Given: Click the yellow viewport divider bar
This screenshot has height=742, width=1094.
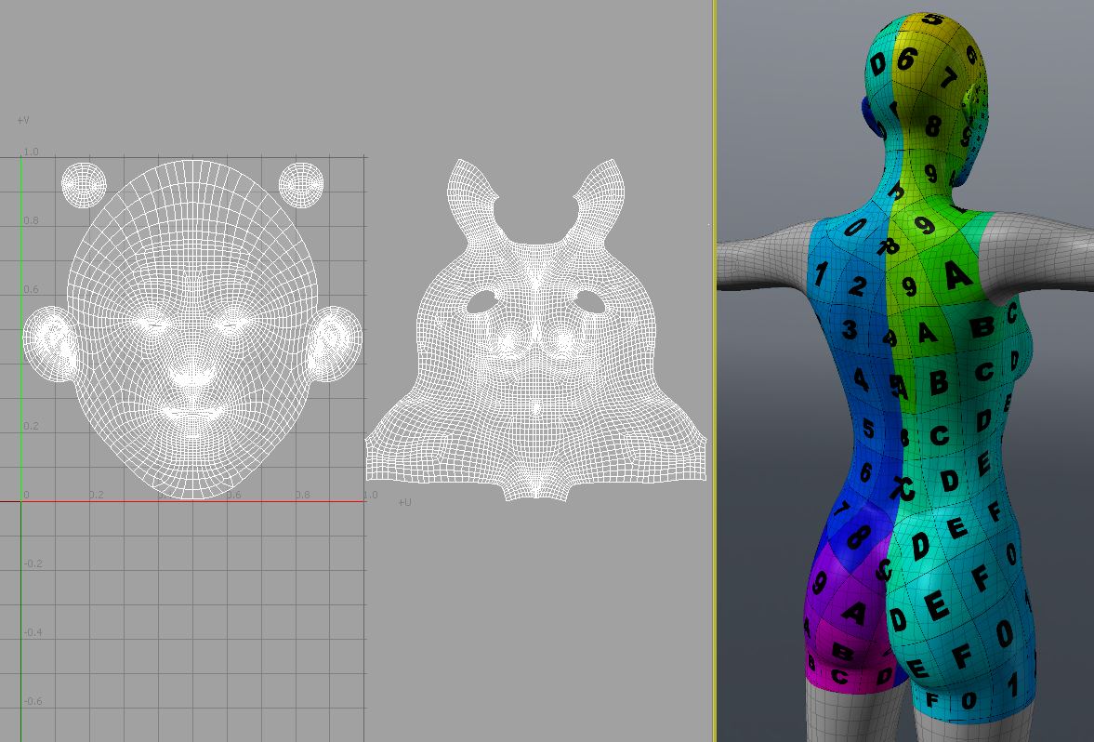Looking at the screenshot, I should tap(714, 372).
